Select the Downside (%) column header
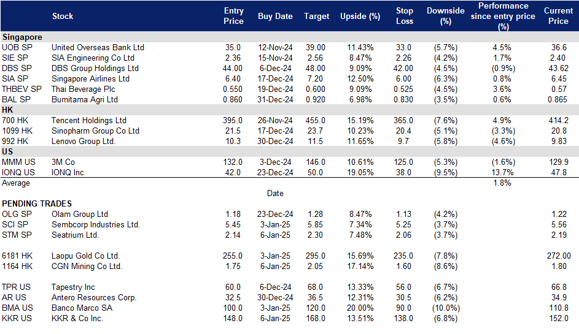The height and width of the screenshot is (334, 579). [445, 16]
